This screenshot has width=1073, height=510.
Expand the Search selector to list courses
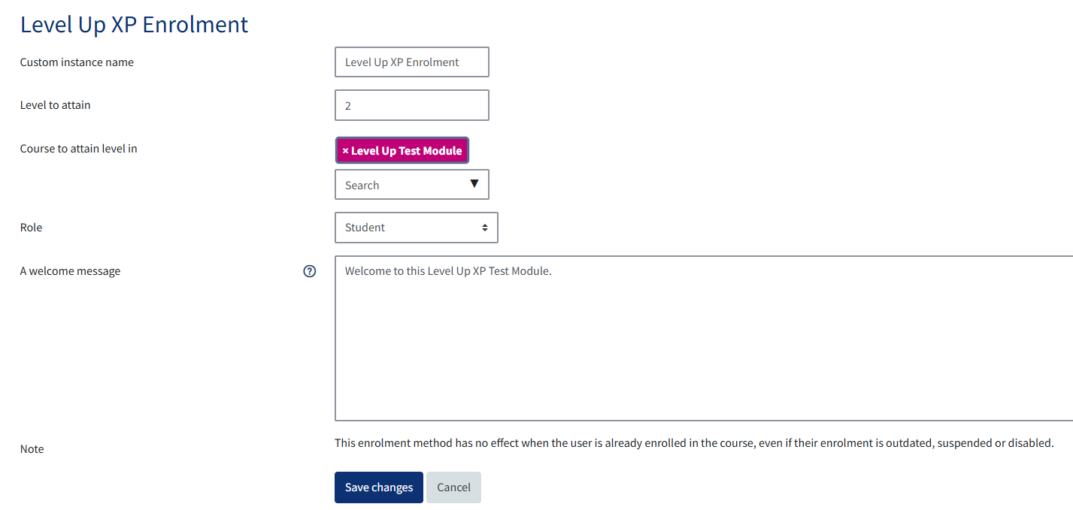[411, 184]
